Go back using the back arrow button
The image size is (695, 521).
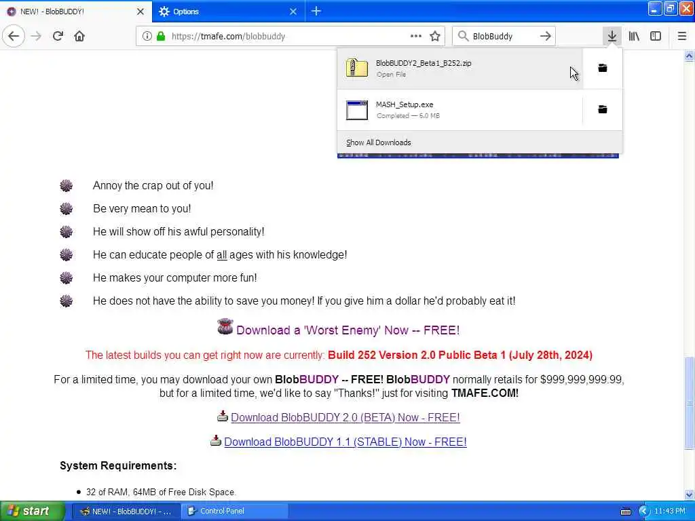point(14,37)
